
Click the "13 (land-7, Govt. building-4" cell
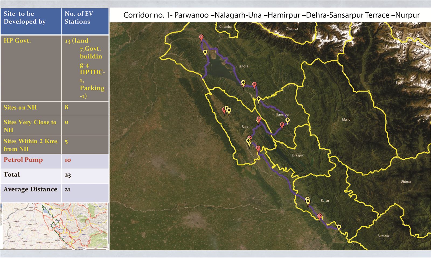click(x=85, y=68)
